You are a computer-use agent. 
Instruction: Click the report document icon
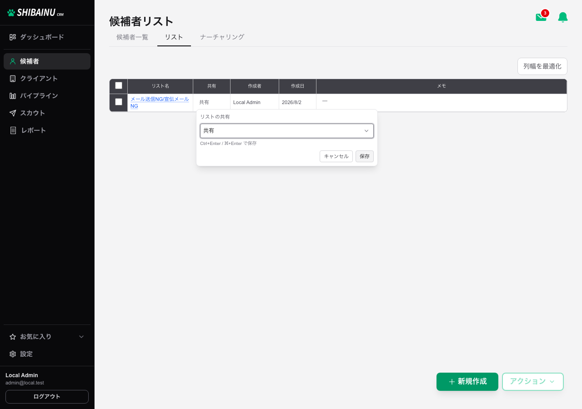click(x=13, y=130)
